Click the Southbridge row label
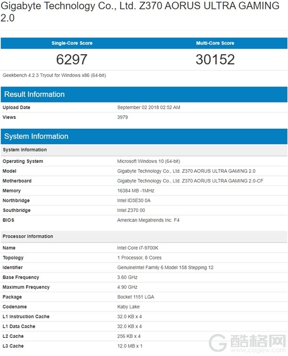 (x=16, y=210)
